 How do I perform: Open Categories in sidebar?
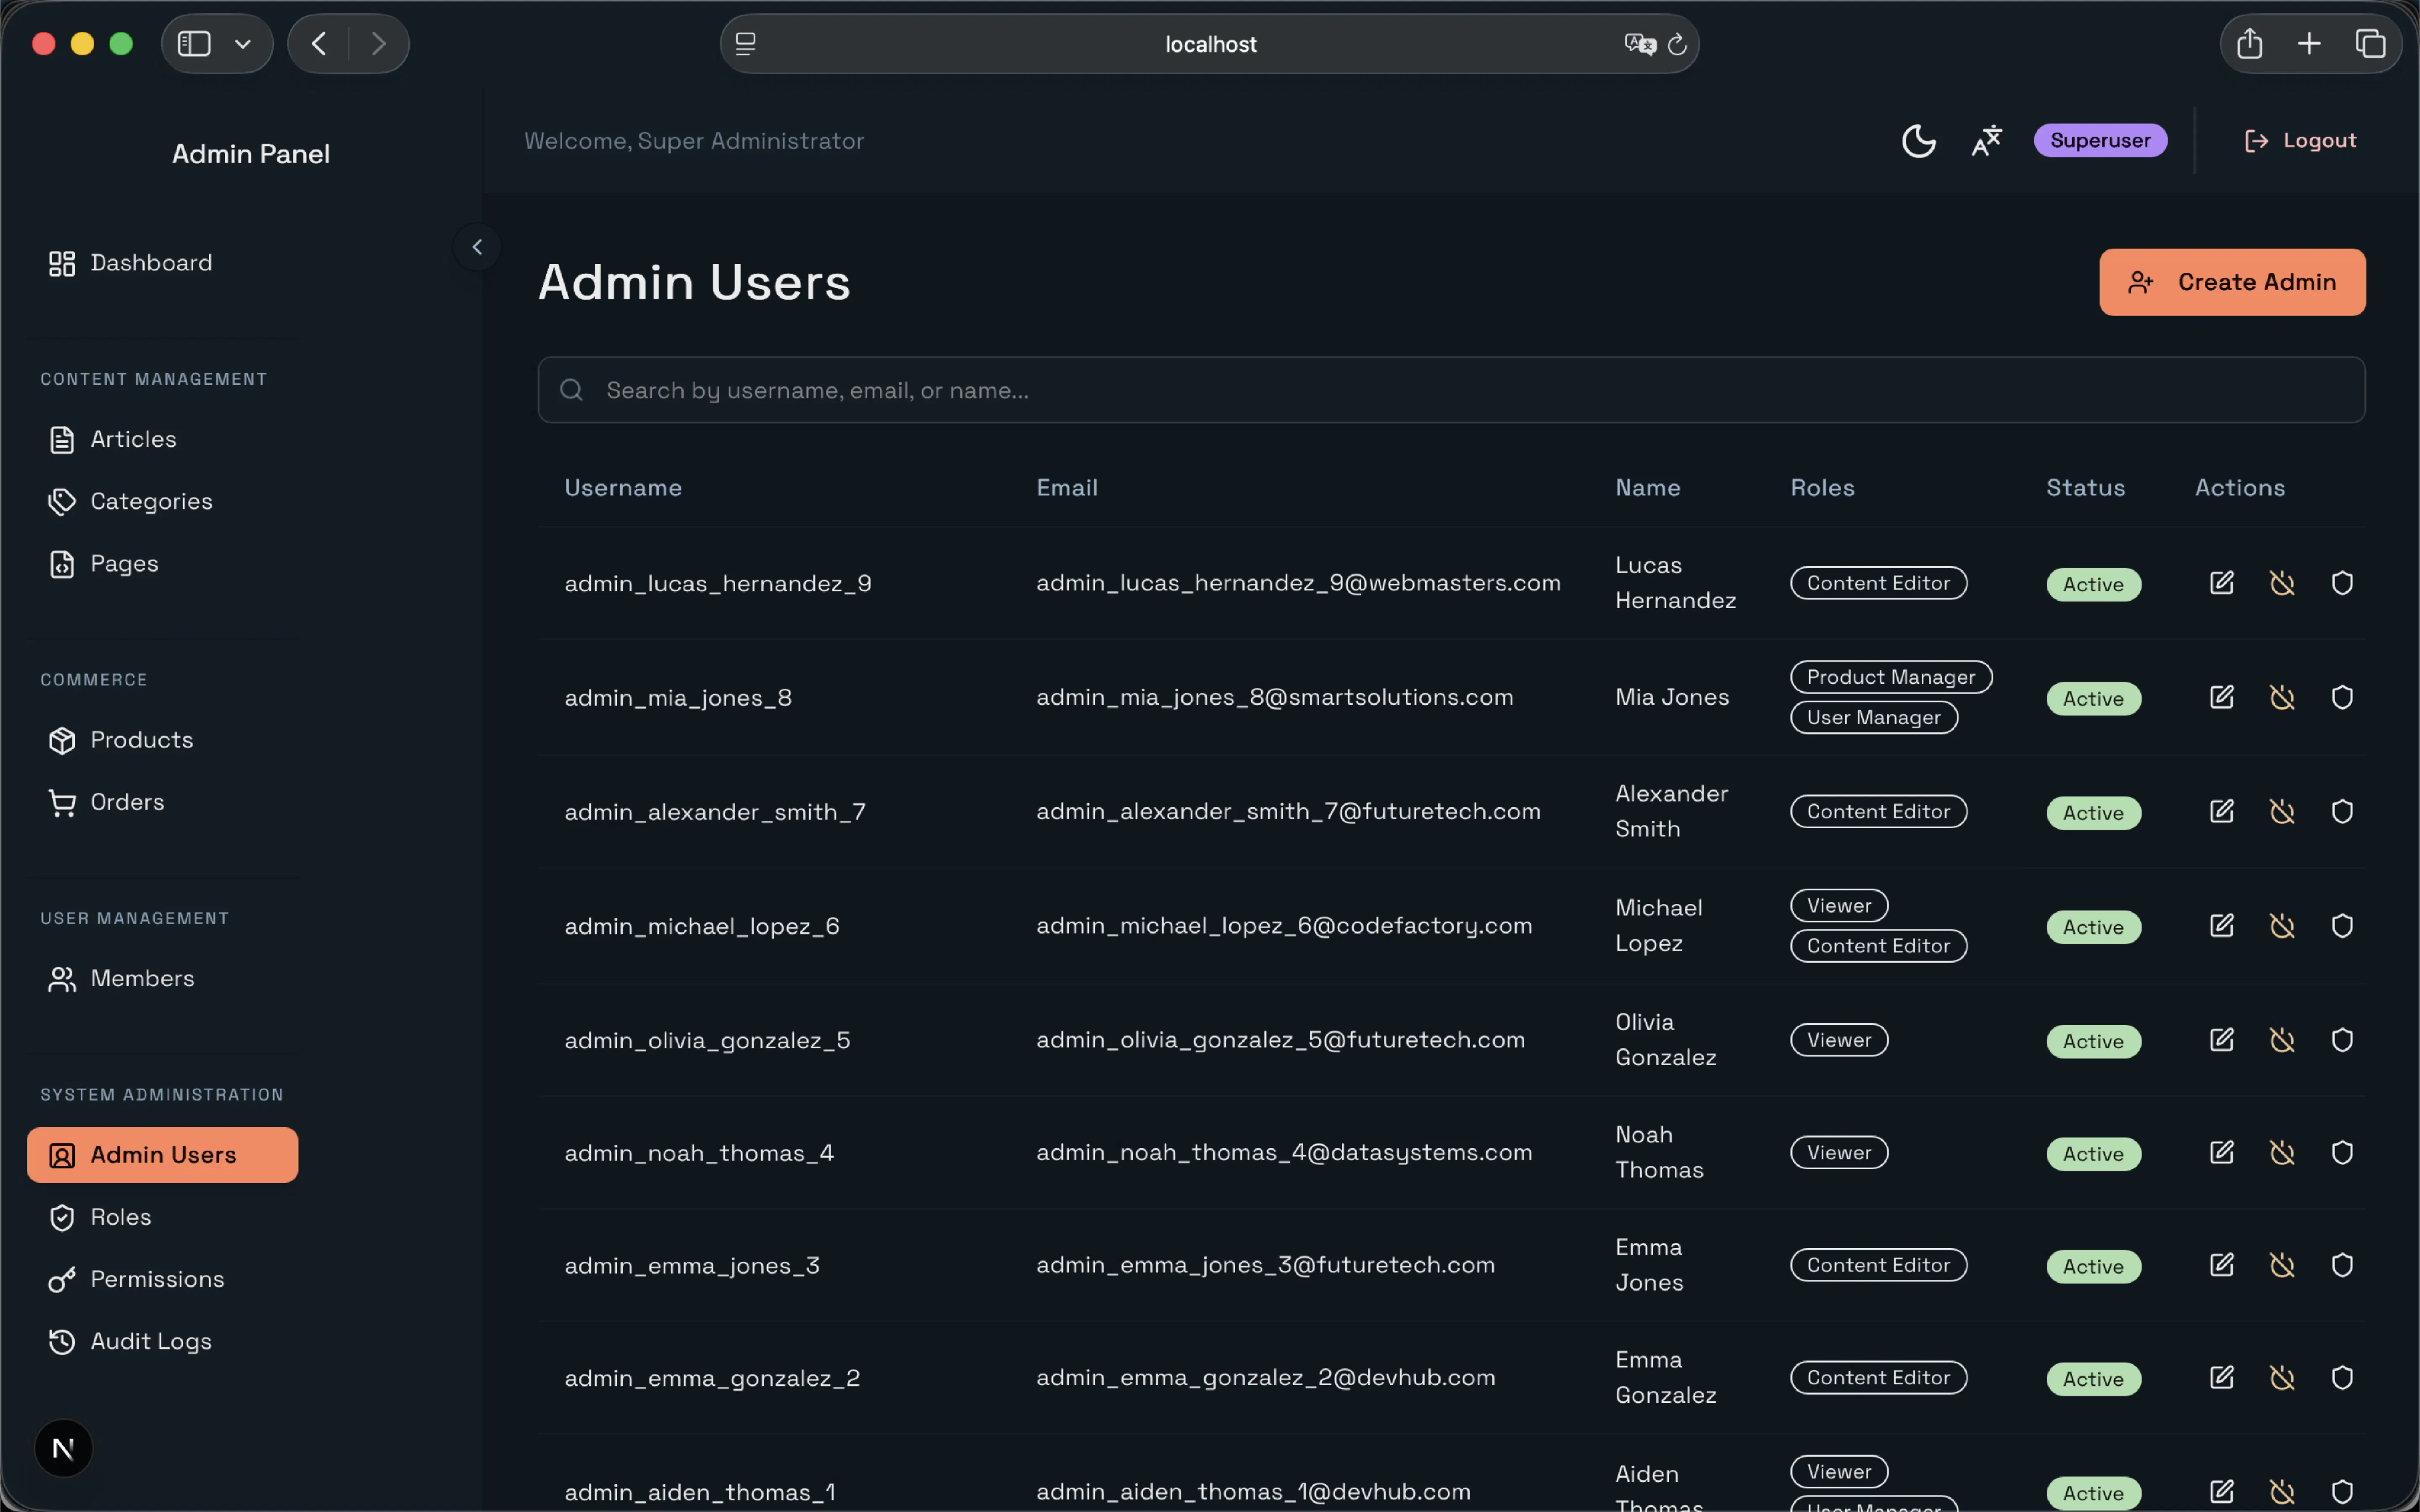tap(162, 501)
